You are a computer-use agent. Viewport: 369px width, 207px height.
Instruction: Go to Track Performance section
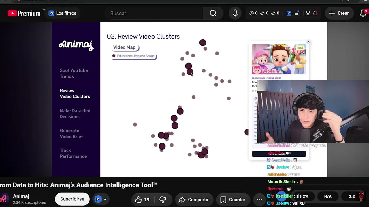click(73, 153)
